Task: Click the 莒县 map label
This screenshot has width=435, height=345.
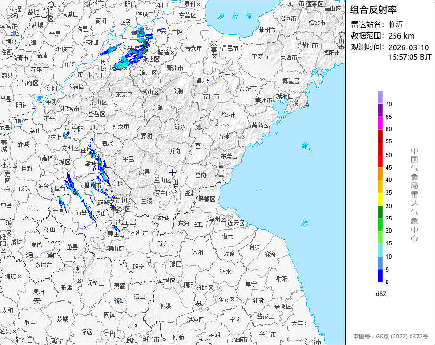Action: pos(201,146)
